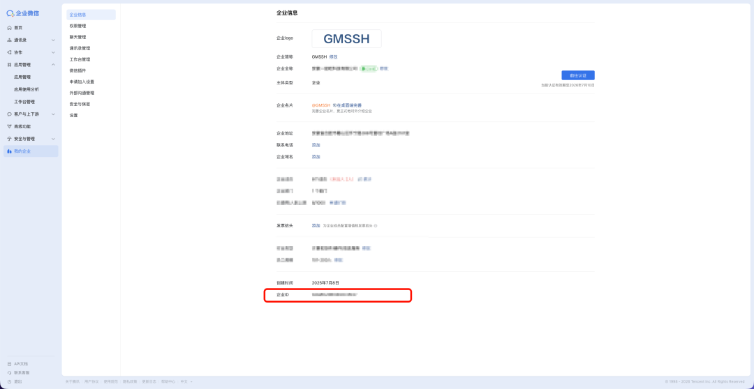This screenshot has height=389, width=754.
Task: Open the 帮助中心 footer link
Action: point(168,381)
